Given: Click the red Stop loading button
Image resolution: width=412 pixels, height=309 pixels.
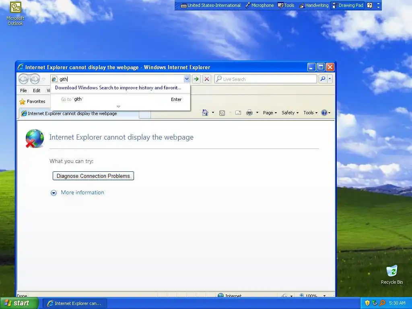Looking at the screenshot, I should (x=207, y=79).
